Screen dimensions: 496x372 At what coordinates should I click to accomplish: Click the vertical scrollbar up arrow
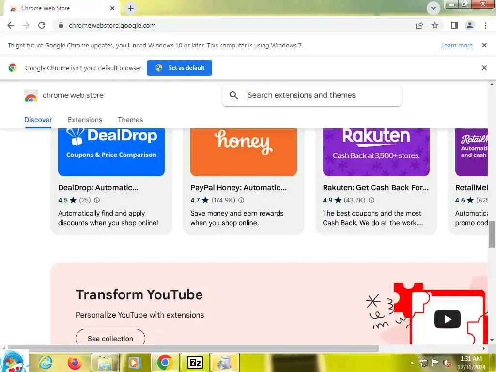492,84
